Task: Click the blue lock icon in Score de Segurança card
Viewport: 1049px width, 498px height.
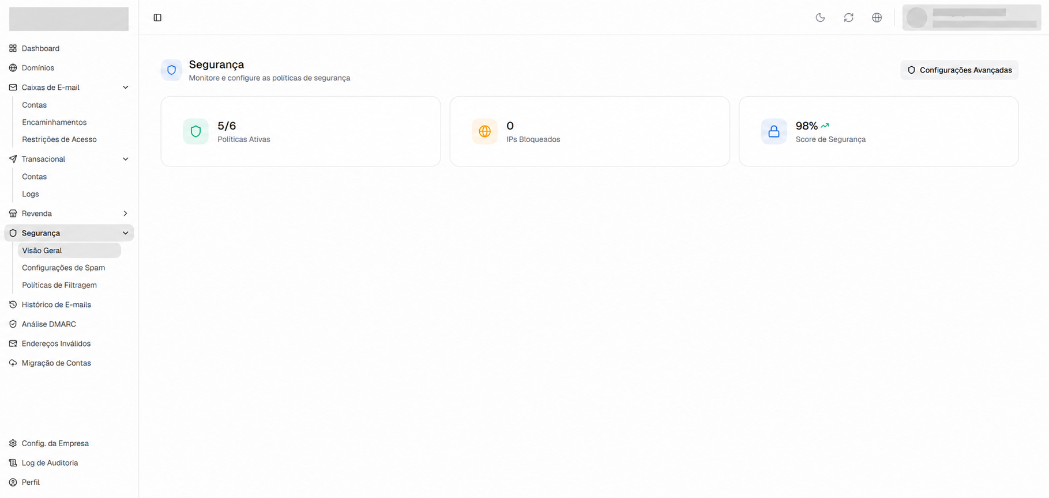Action: click(x=774, y=131)
